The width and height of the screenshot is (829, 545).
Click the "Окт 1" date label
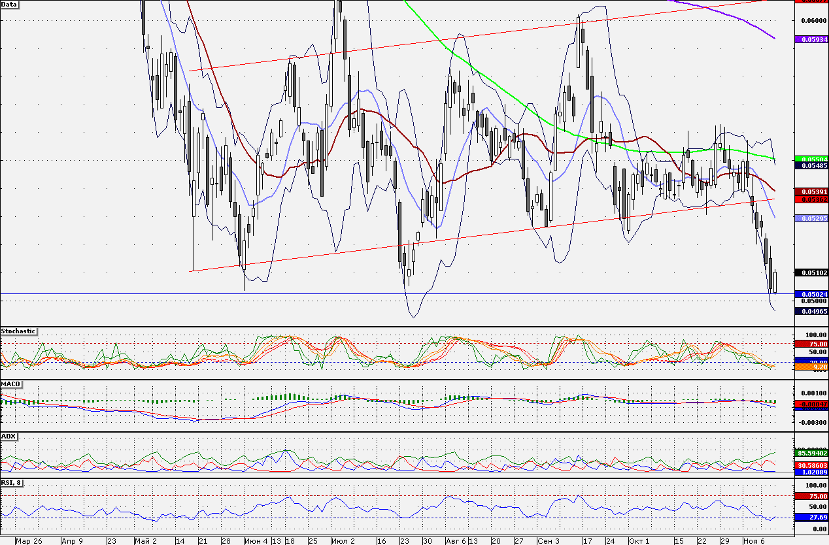point(639,541)
